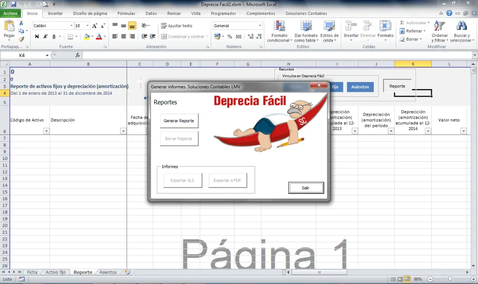Viewport: 478px width, 284px height.
Task: Open Formato condicional menu
Action: 279,31
